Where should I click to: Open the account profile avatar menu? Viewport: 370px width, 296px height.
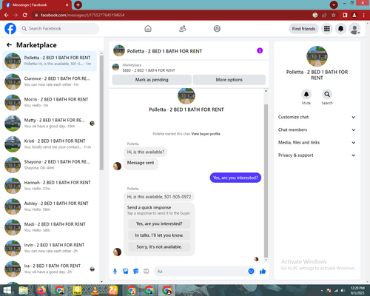click(x=354, y=29)
